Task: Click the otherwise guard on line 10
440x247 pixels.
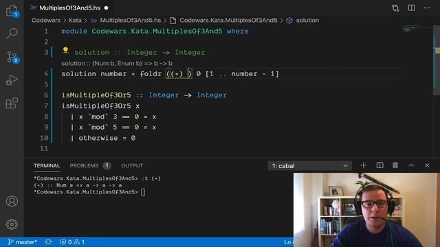Action: coord(98,138)
